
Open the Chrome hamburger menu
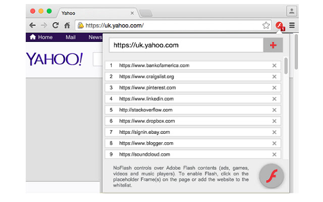292,25
